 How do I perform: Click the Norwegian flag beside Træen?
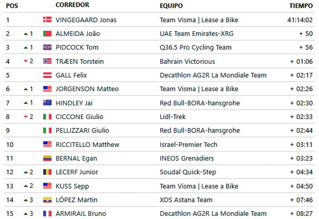[x=47, y=61]
